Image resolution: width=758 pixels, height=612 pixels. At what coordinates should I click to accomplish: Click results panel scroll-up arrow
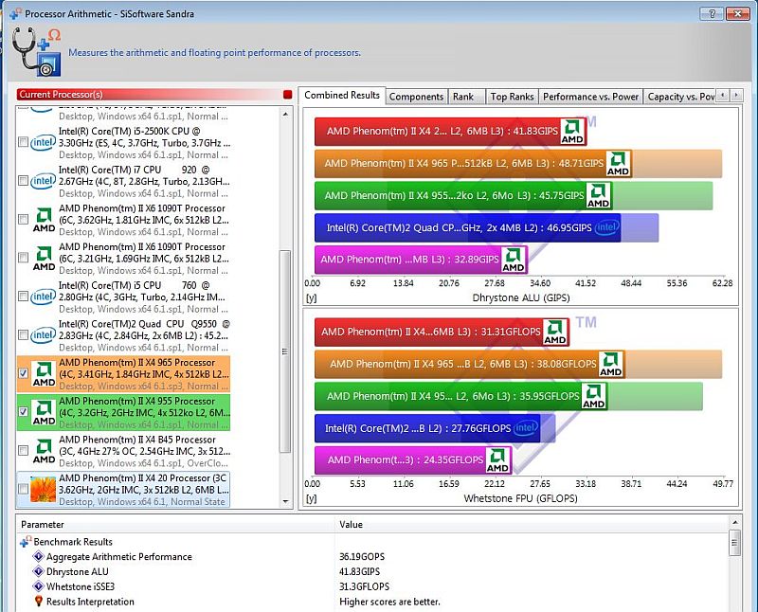pyautogui.click(x=735, y=523)
